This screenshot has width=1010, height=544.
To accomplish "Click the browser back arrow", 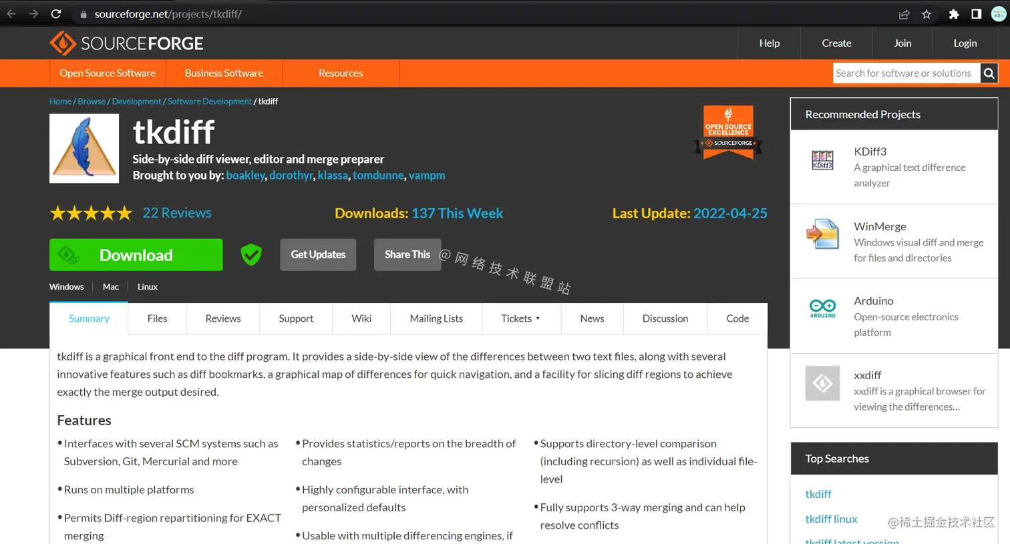I will tap(11, 14).
